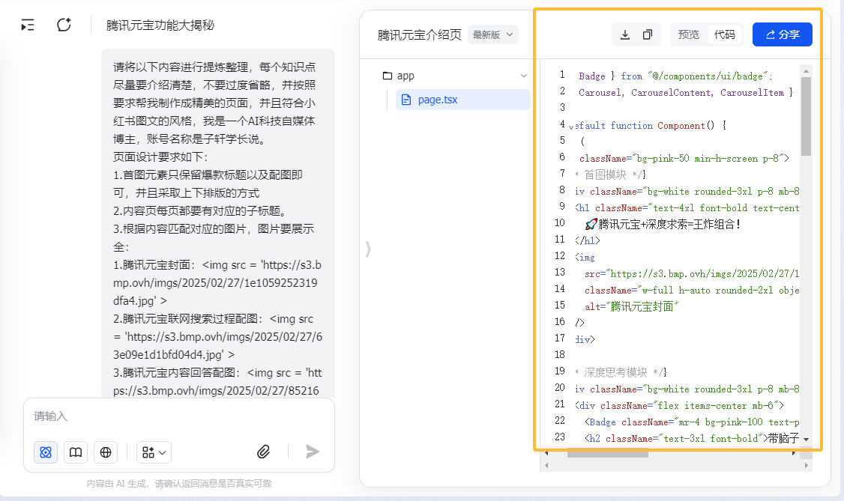This screenshot has width=844, height=501.
Task: Click the code editor horizontal scrollbar thumb
Action: [x=608, y=454]
